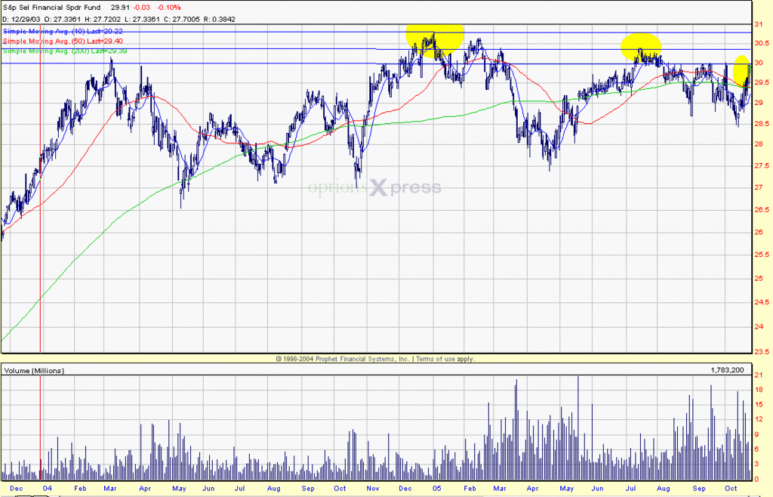The height and width of the screenshot is (497, 773).
Task: Select the Simple Moving Avg. (200) legend entry
Action: pyautogui.click(x=65, y=51)
